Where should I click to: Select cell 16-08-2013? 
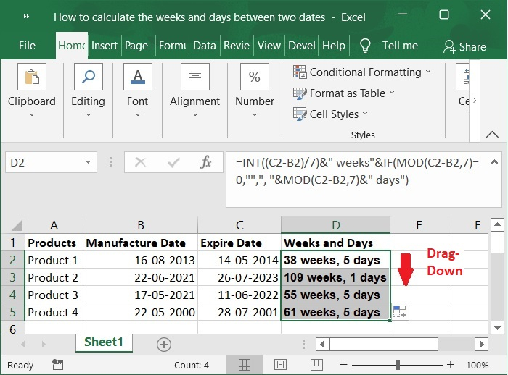click(x=140, y=260)
